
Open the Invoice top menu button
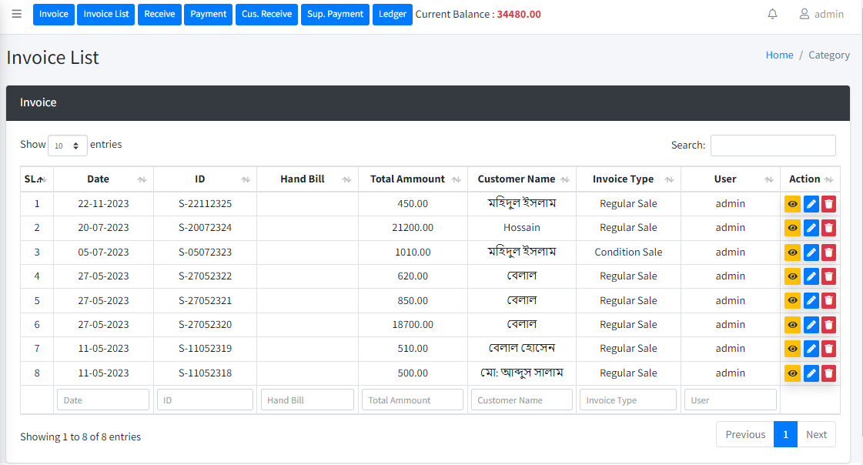53,15
